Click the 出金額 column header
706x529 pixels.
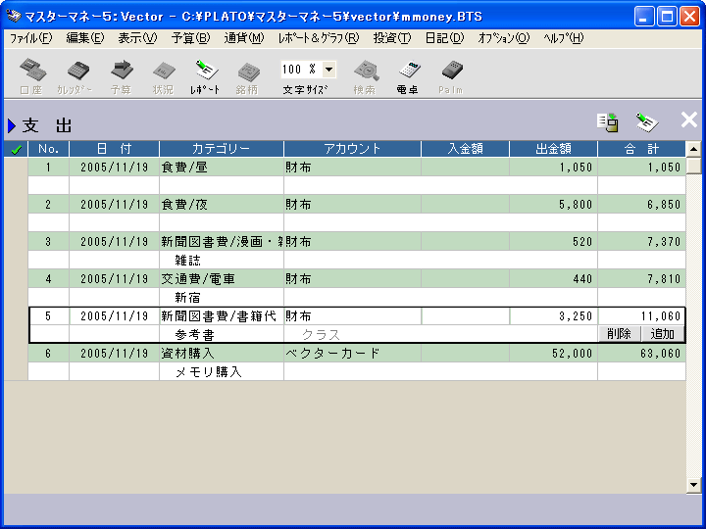tap(553, 149)
